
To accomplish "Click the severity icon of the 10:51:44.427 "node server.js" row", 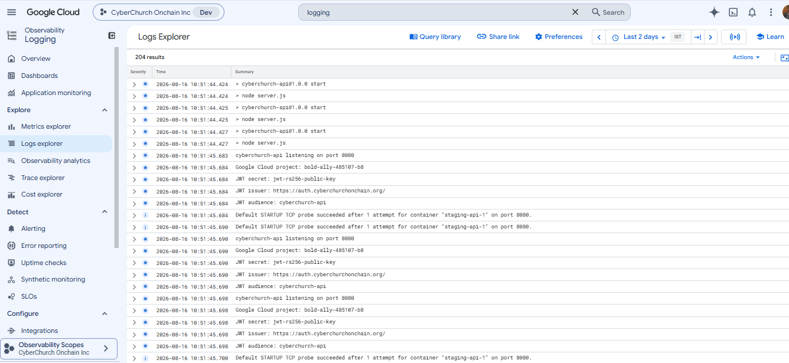I will pyautogui.click(x=145, y=143).
